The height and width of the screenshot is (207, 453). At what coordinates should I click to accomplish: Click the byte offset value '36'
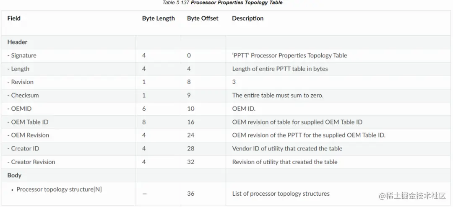click(x=191, y=194)
